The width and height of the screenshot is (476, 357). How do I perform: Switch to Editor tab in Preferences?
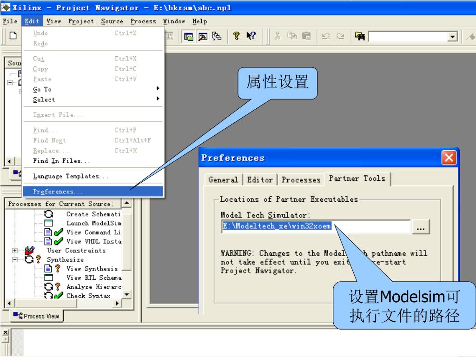coord(260,180)
